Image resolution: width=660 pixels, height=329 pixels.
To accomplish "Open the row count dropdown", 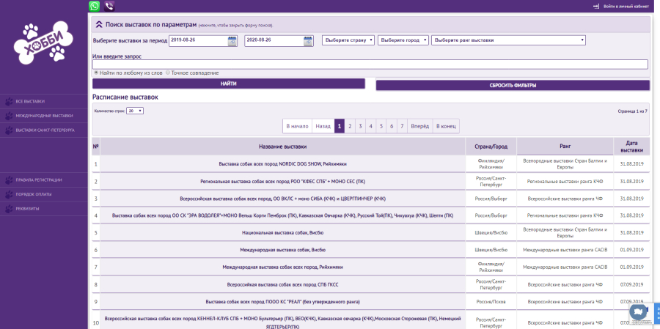I will (135, 111).
